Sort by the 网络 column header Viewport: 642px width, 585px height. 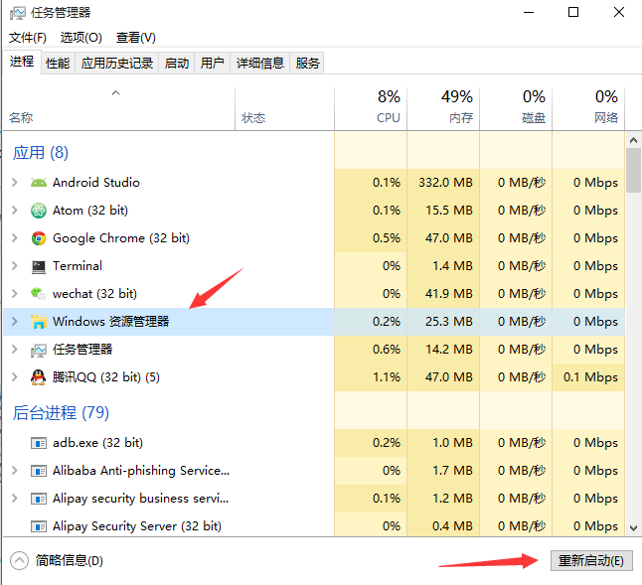588,109
